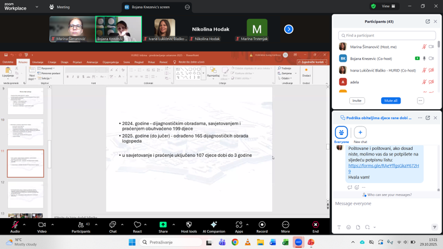
Task: Open the Umetanje ribbon tab in PowerPoint
Action: 37,62
